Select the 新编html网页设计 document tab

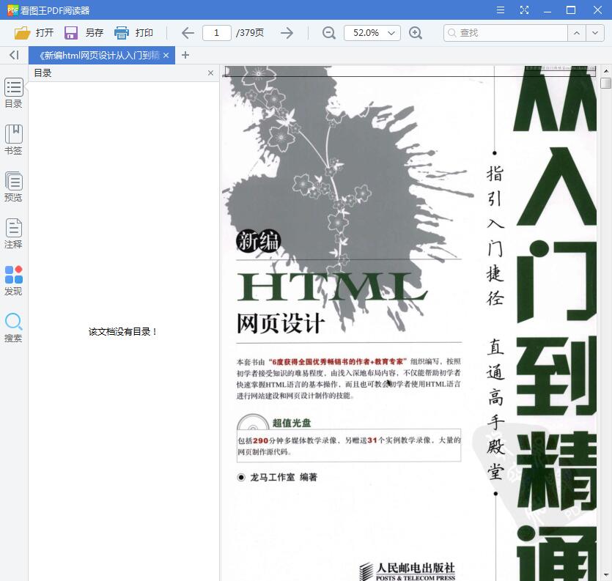coord(95,55)
